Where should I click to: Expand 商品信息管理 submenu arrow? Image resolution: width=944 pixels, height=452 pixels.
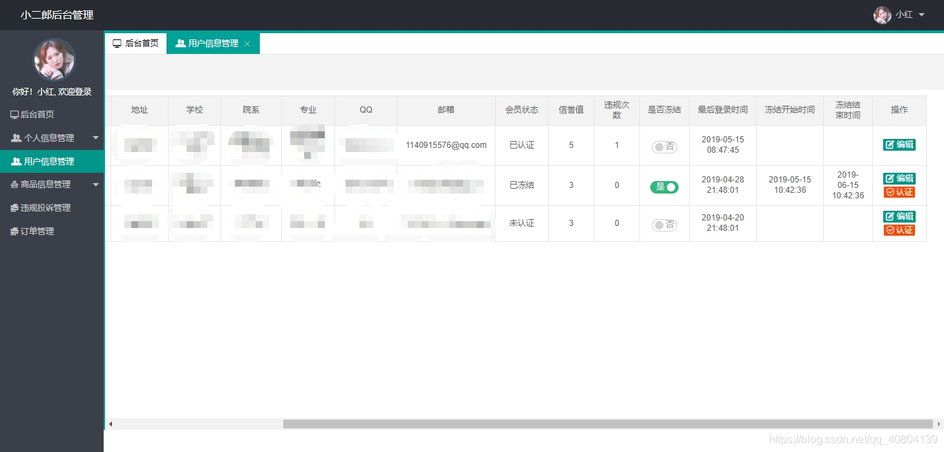tap(95, 185)
